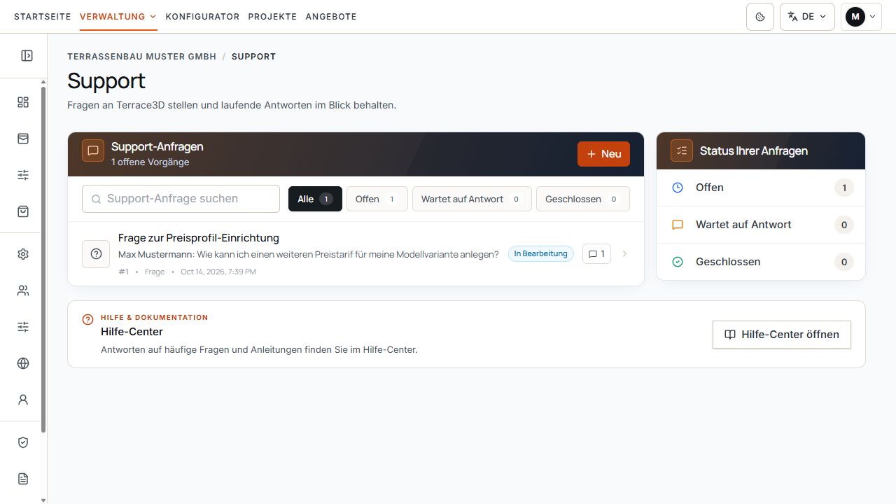Click the cookie settings icon in header
The image size is (896, 504).
(x=760, y=17)
